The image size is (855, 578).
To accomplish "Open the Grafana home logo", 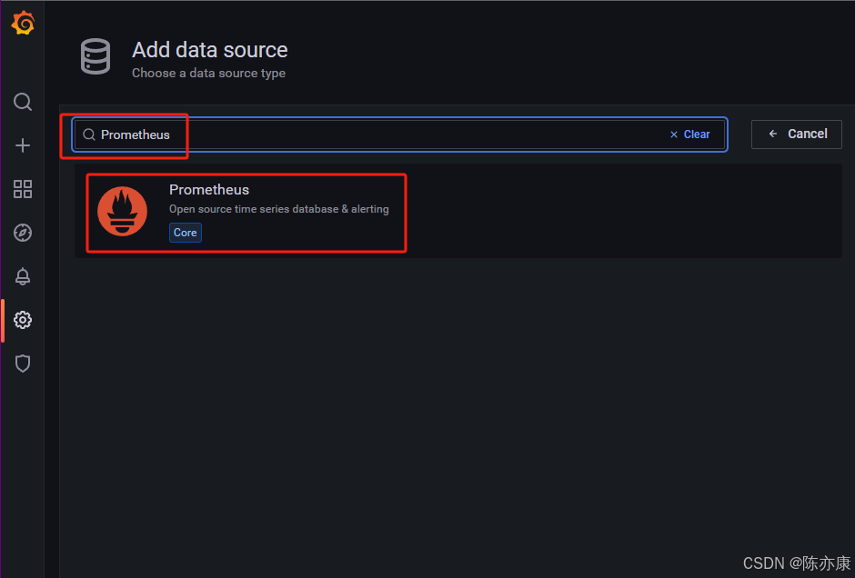I will pyautogui.click(x=23, y=23).
